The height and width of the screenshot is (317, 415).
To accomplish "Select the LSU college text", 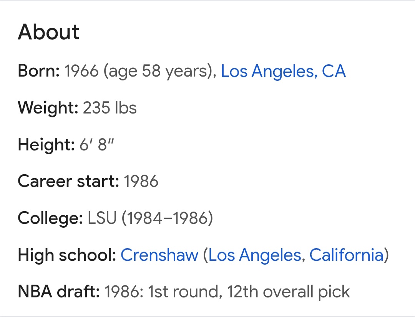I will (102, 218).
